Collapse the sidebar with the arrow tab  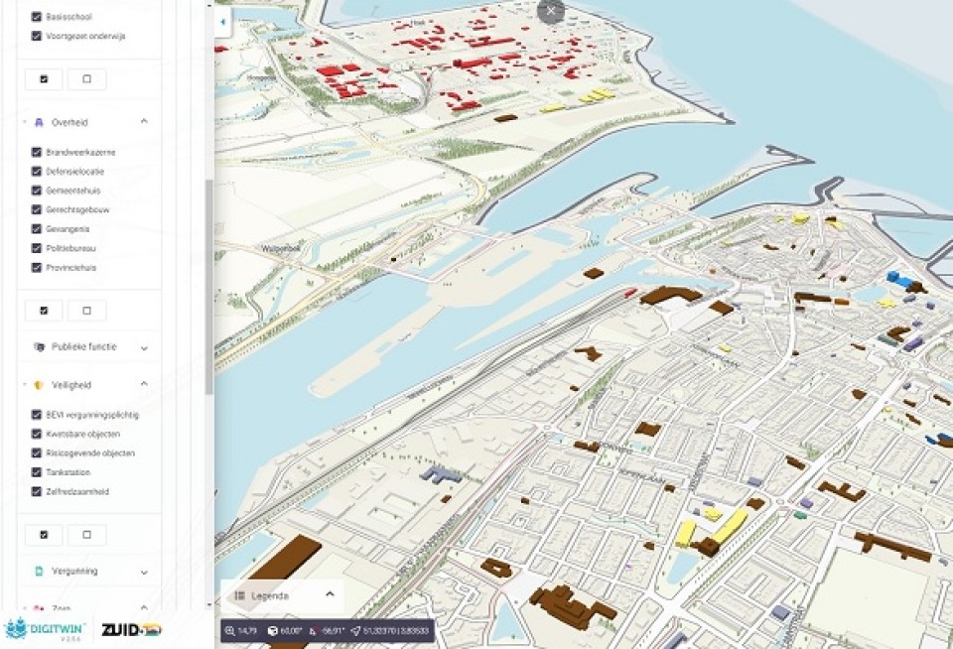click(x=222, y=21)
